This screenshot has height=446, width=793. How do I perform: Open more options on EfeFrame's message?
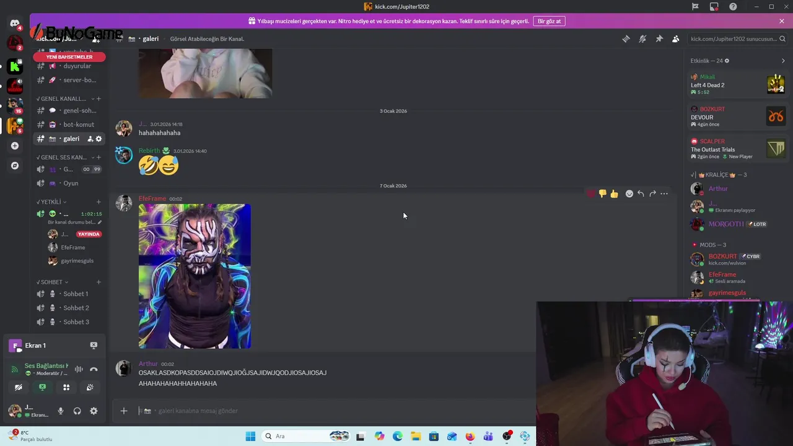coord(664,194)
